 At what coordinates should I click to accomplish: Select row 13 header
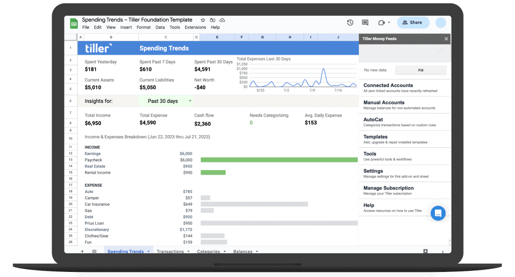click(x=70, y=160)
